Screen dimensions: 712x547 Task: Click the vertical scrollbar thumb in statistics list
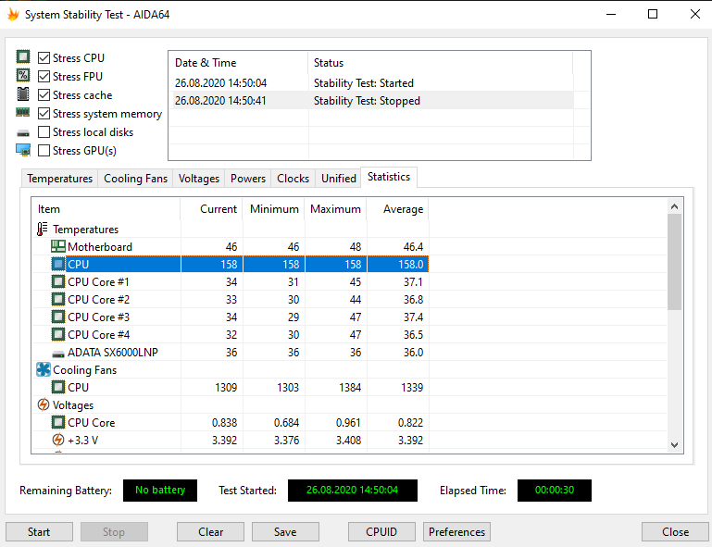[x=674, y=262]
